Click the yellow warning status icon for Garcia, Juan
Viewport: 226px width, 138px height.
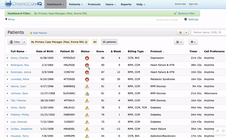(87, 86)
